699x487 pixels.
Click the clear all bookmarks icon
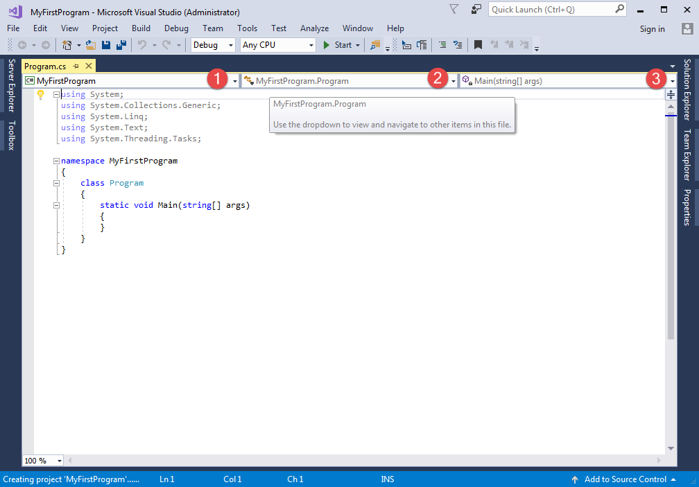pos(524,44)
